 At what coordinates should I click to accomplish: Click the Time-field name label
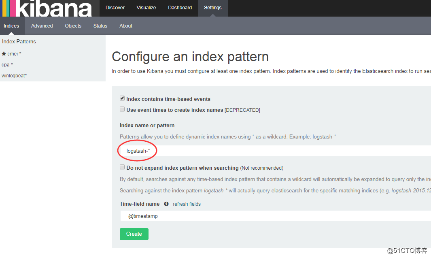click(140, 204)
